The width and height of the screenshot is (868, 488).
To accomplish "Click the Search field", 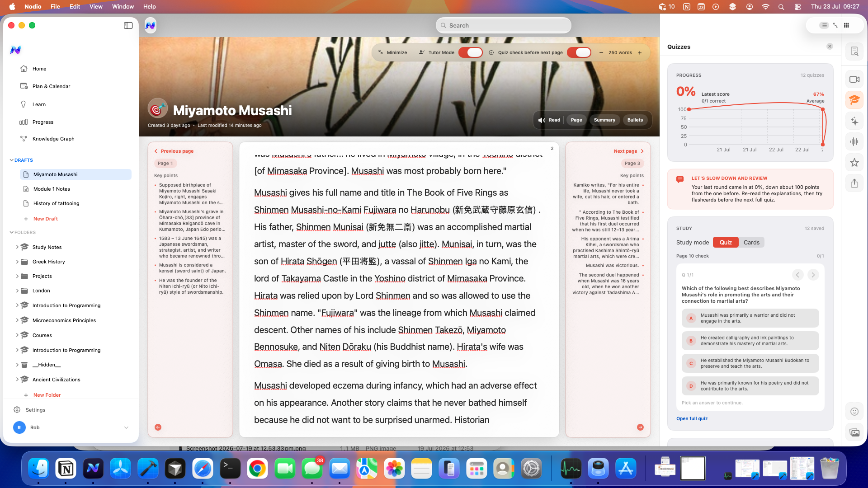I will point(504,25).
